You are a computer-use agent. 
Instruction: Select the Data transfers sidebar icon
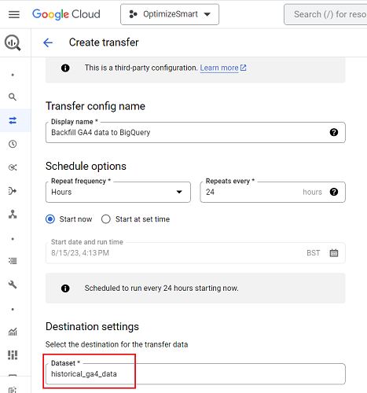coord(13,120)
